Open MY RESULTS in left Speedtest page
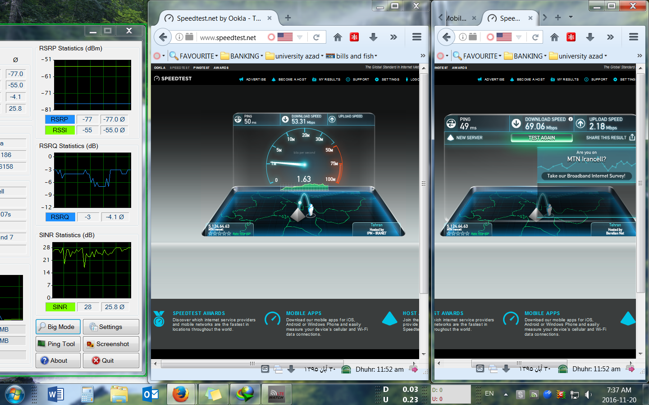The width and height of the screenshot is (649, 405). pos(326,79)
